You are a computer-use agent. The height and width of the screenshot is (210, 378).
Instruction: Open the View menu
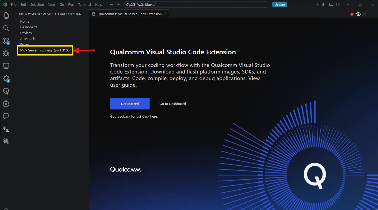(52, 4)
